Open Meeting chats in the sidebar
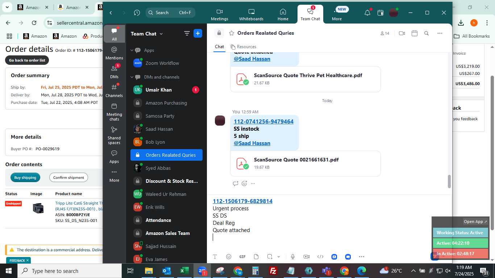 pyautogui.click(x=114, y=112)
